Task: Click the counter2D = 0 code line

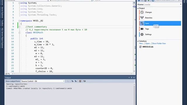Action: tap(44, 68)
